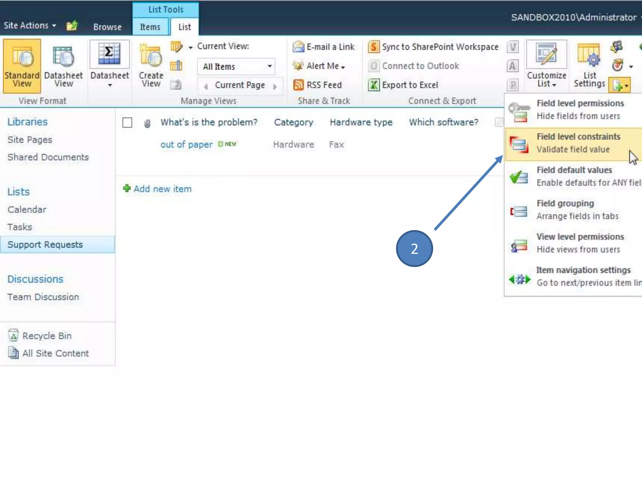Screen dimensions: 642x482
Task: Choose Field grouping menu entry
Action: tap(573, 210)
